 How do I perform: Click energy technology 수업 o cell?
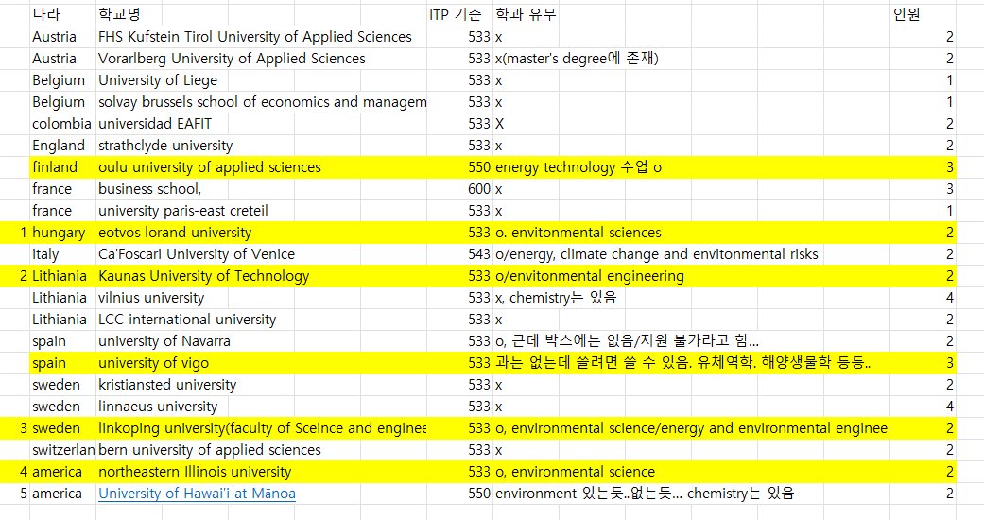tap(578, 167)
